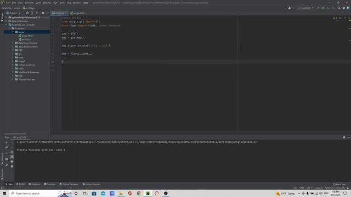Run the current configuration with green play button
Screen dimensions: 351x197
(x=319, y=8)
